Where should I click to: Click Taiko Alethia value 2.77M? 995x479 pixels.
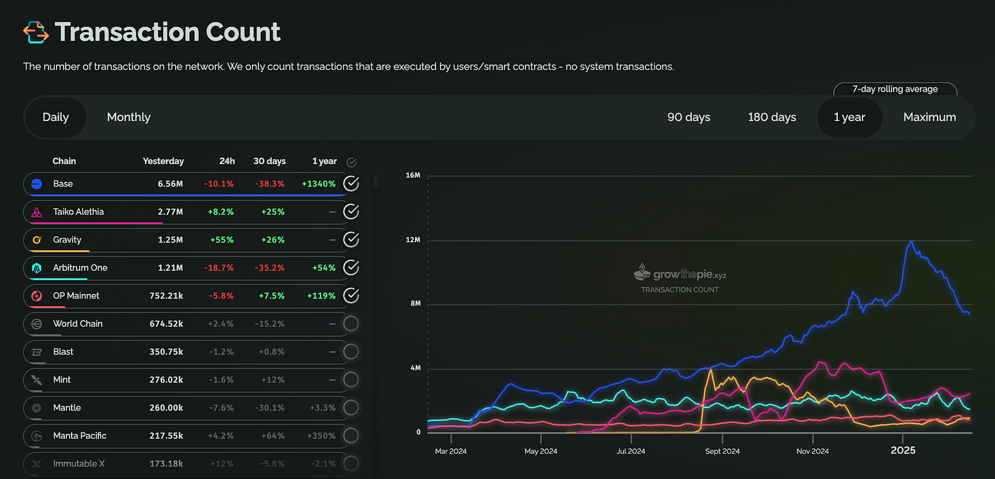169,212
